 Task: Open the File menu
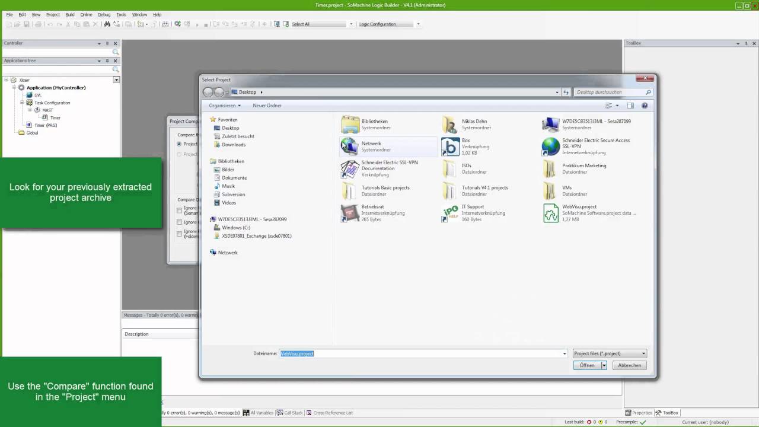pos(9,14)
